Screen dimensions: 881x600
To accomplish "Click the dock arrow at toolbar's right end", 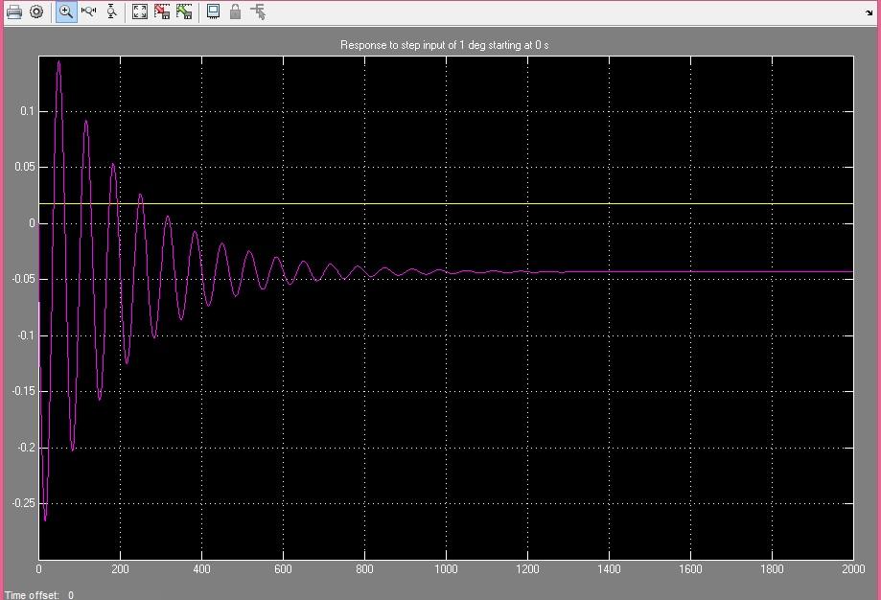I will 869,13.
